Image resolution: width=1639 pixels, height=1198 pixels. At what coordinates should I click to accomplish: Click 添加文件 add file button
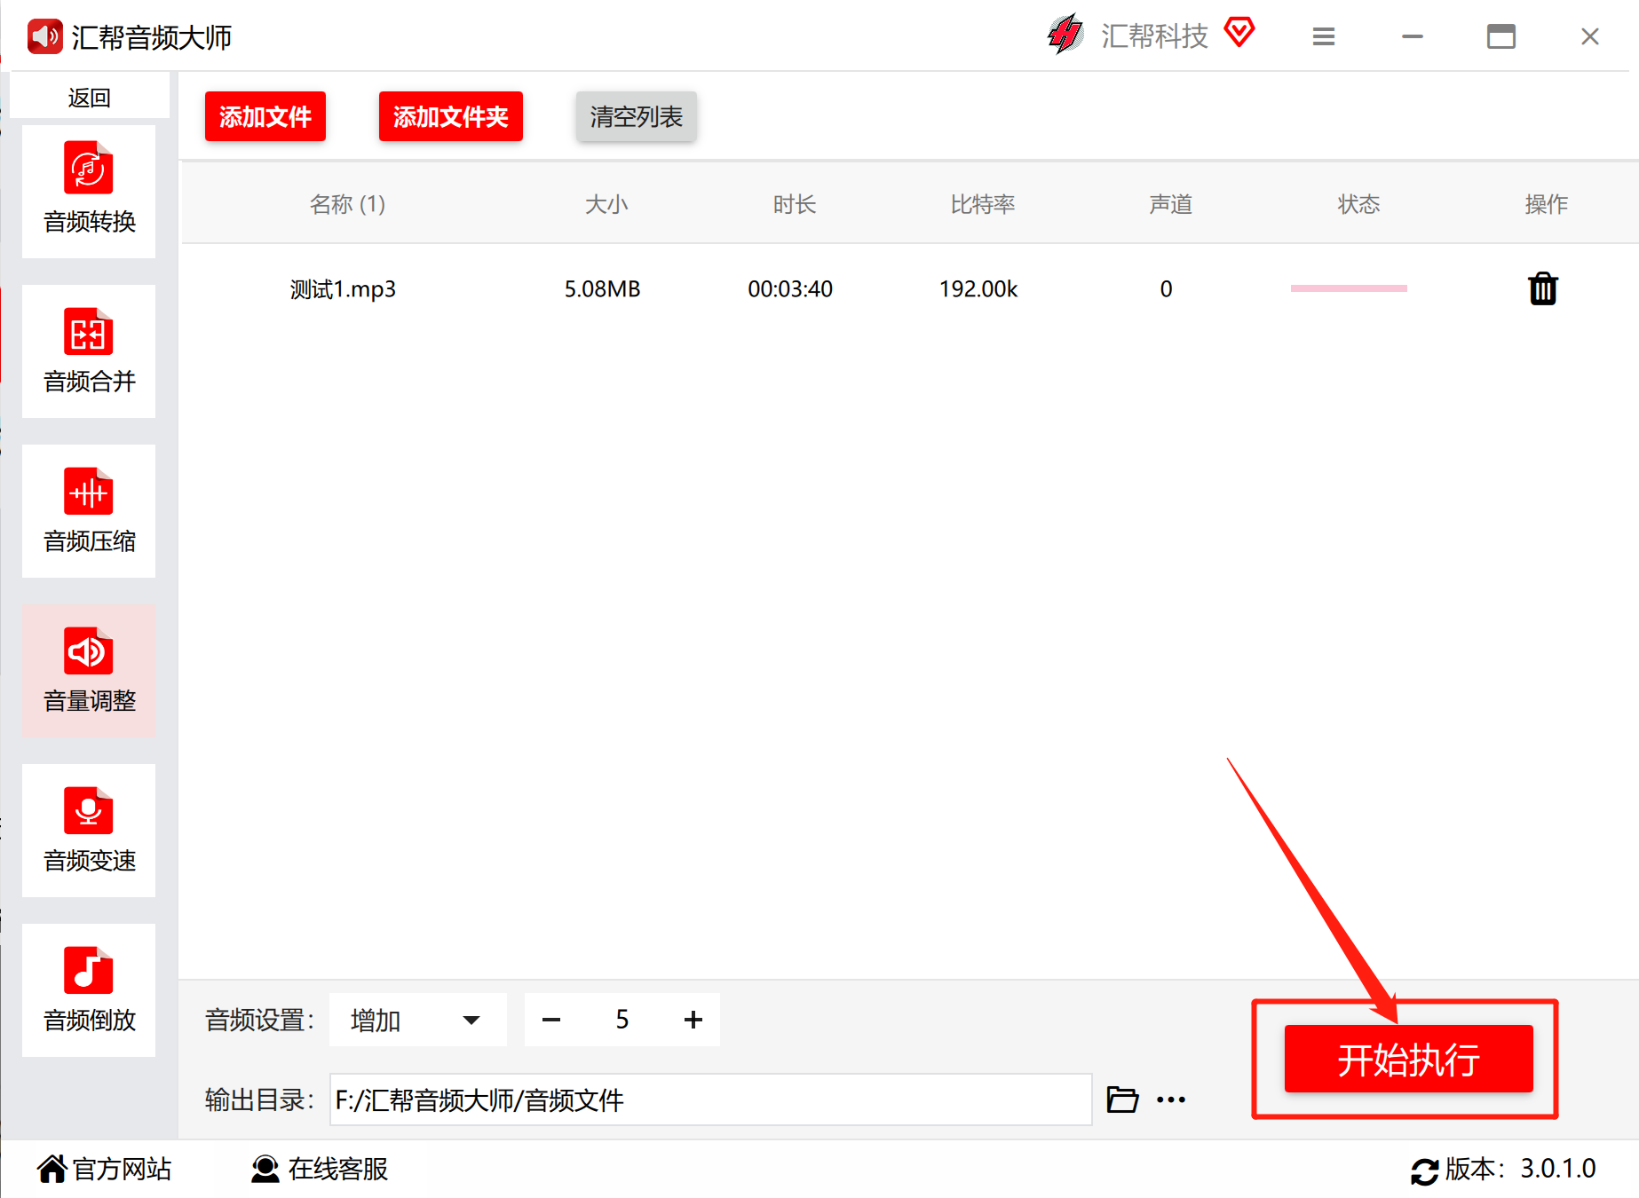click(265, 116)
